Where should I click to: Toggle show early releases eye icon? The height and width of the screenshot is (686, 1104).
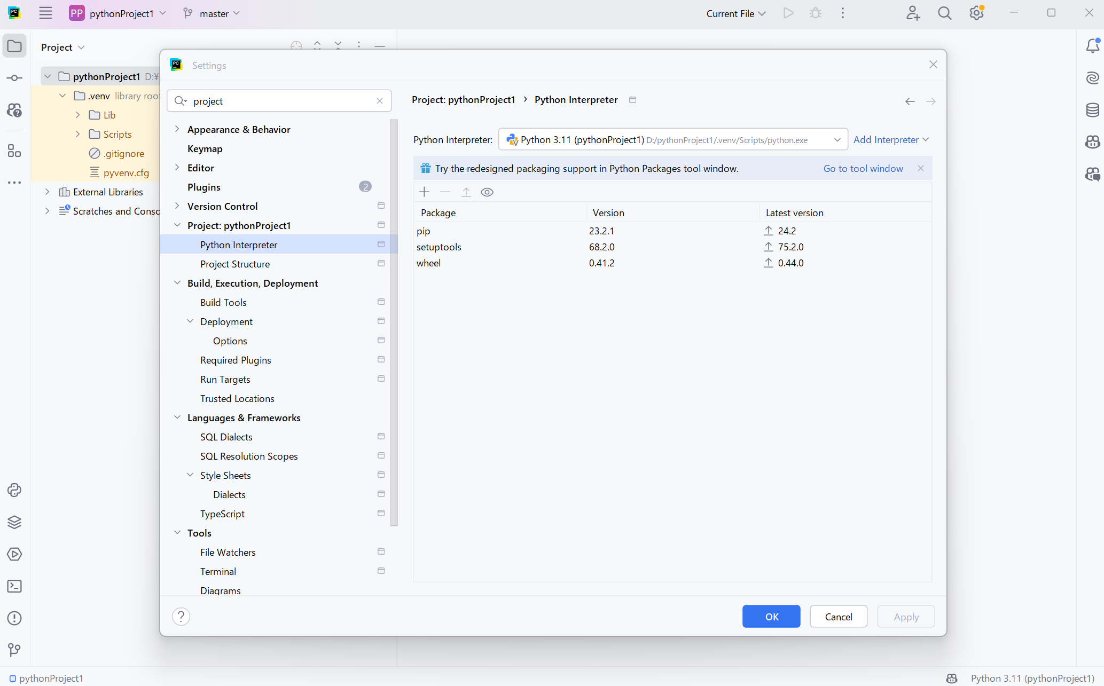pos(487,192)
